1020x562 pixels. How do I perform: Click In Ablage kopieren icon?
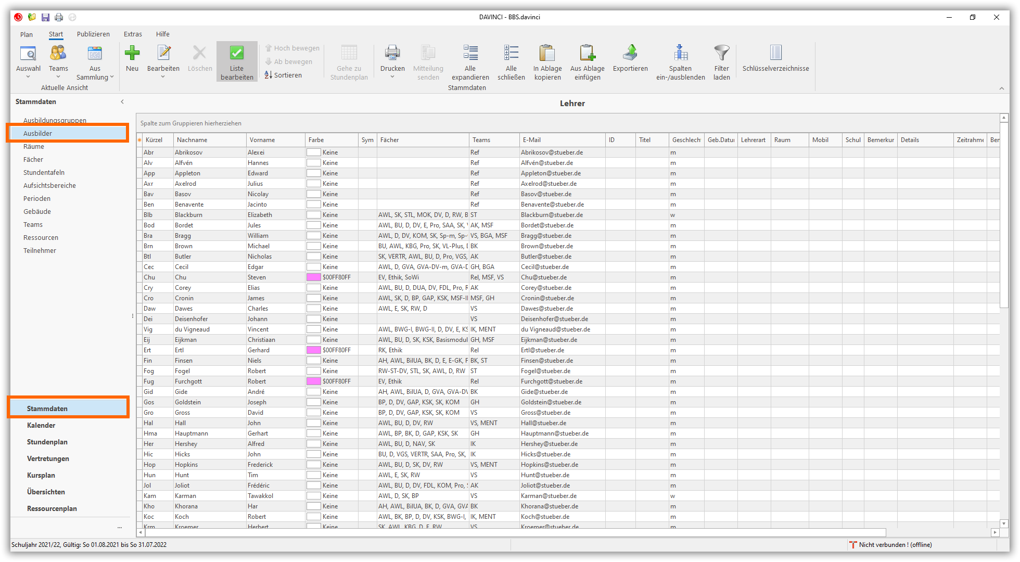(547, 53)
